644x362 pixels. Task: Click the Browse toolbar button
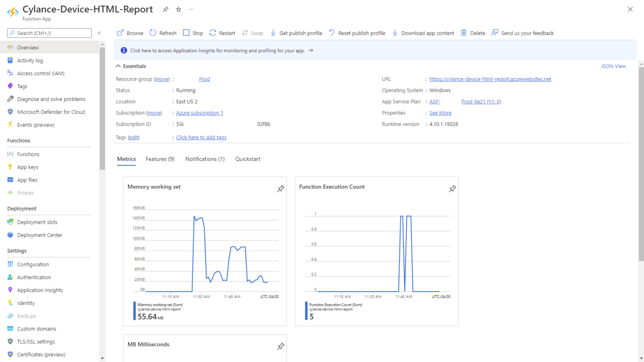tap(130, 33)
